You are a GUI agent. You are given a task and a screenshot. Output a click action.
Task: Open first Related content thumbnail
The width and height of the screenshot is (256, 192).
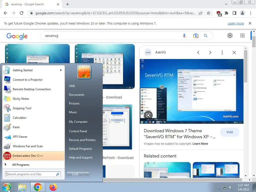pos(167,170)
